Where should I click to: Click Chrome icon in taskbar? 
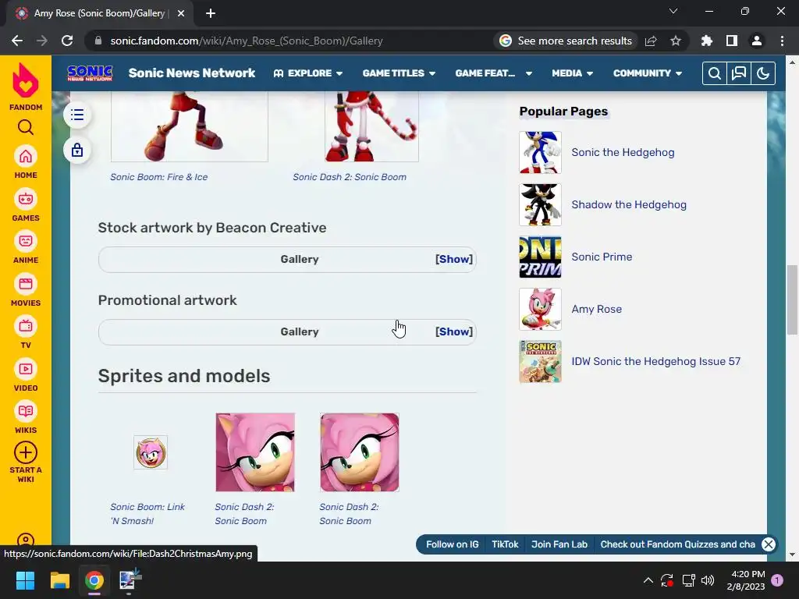pyautogui.click(x=94, y=580)
